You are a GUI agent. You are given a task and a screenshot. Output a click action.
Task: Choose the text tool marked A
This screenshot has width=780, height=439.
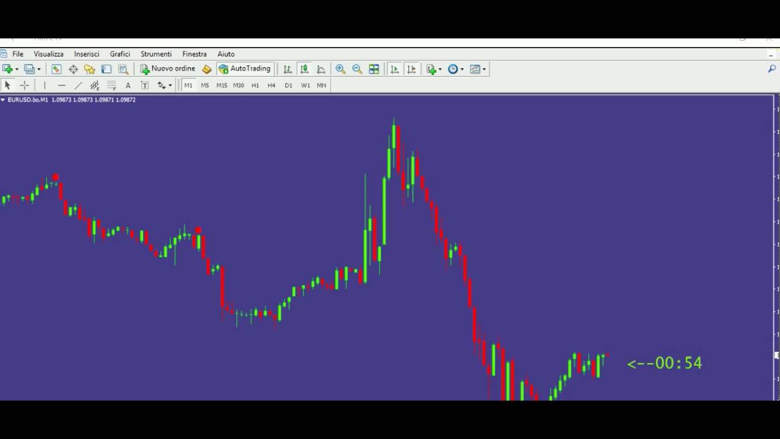pos(128,85)
